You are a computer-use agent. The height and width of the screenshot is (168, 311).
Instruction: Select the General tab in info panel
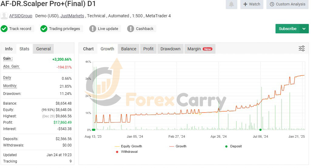coord(43,49)
